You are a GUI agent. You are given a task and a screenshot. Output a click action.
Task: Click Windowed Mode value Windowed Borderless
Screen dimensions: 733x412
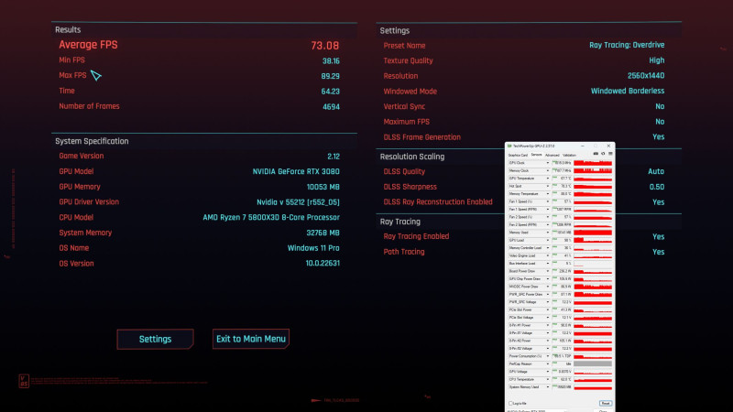point(628,91)
